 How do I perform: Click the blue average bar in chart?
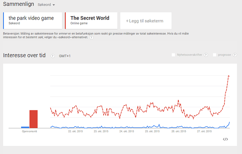25,127
